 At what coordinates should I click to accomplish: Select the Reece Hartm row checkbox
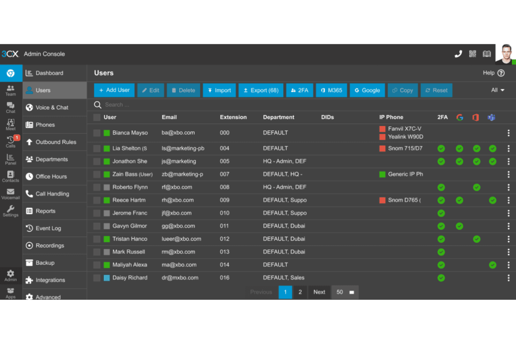pos(97,200)
